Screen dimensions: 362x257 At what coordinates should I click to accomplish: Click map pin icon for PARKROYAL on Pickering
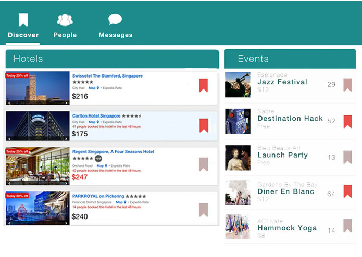125,202
